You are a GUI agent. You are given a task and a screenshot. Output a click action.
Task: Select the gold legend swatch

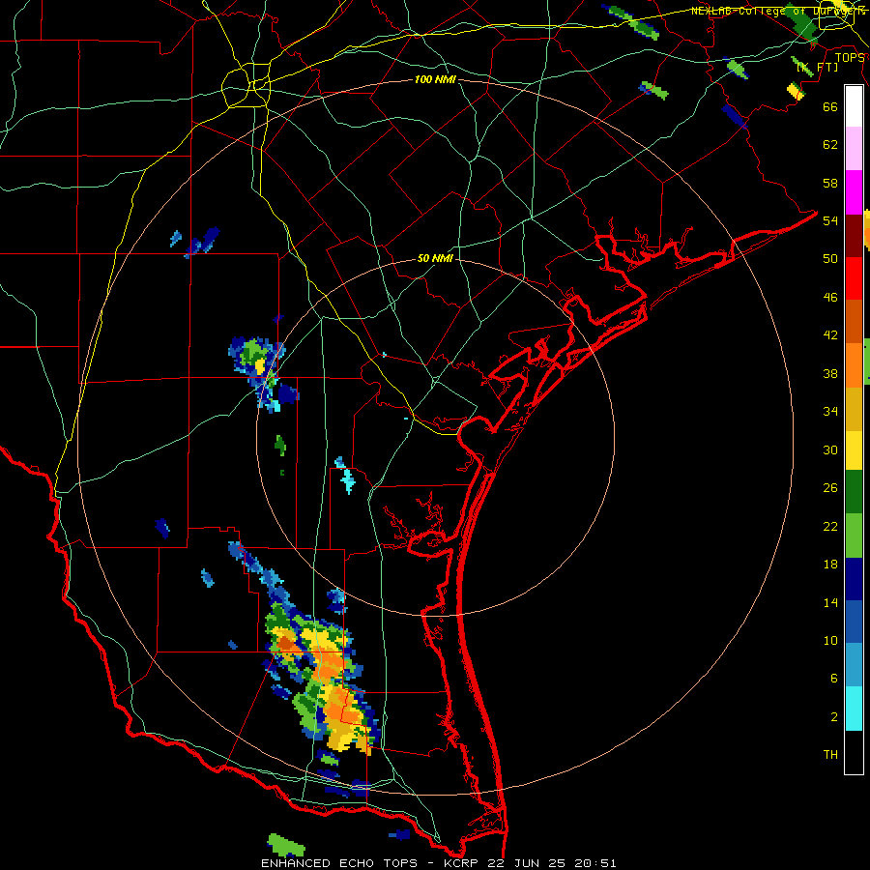(x=854, y=409)
